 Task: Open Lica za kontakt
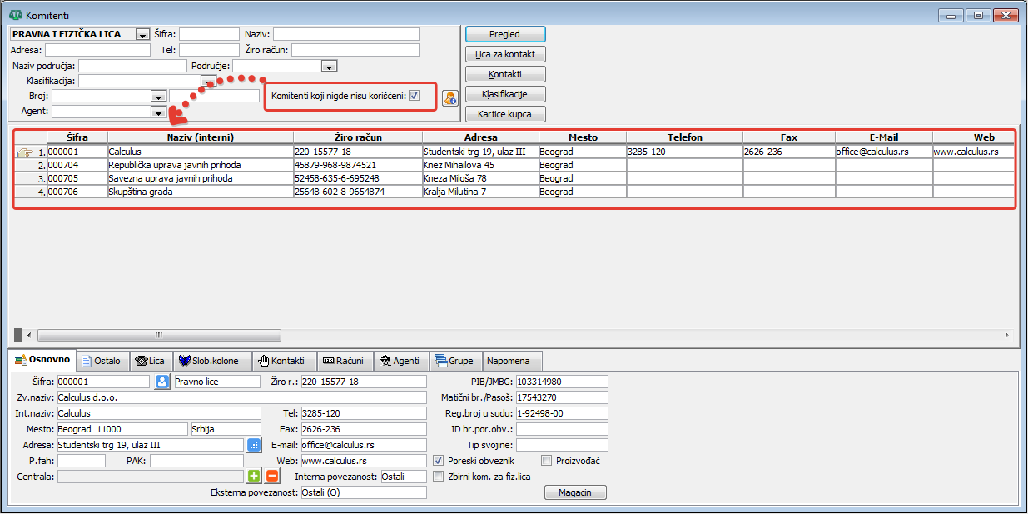coord(505,54)
